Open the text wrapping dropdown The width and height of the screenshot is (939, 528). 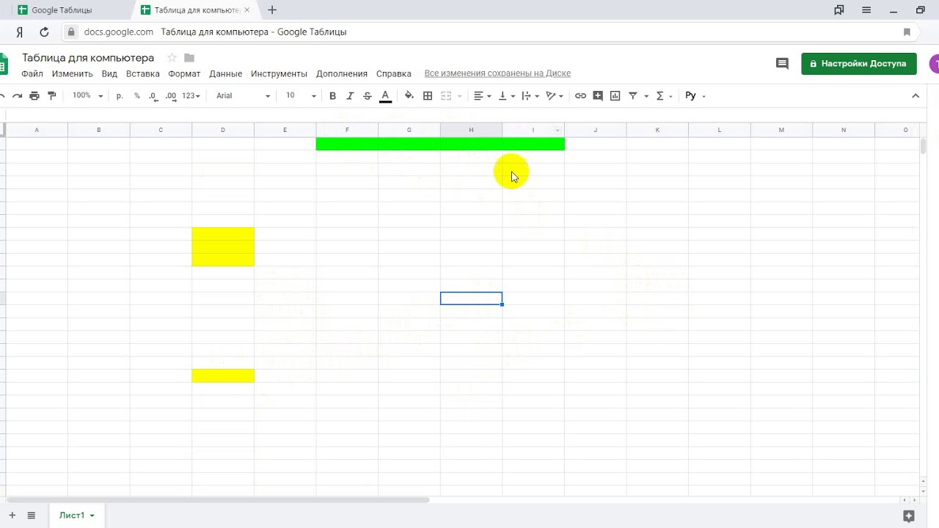pos(530,96)
